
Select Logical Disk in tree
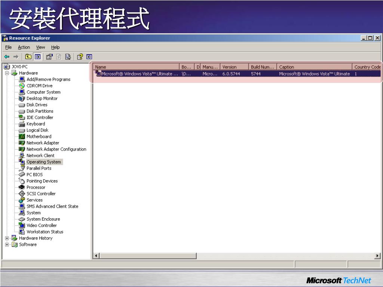pos(37,130)
